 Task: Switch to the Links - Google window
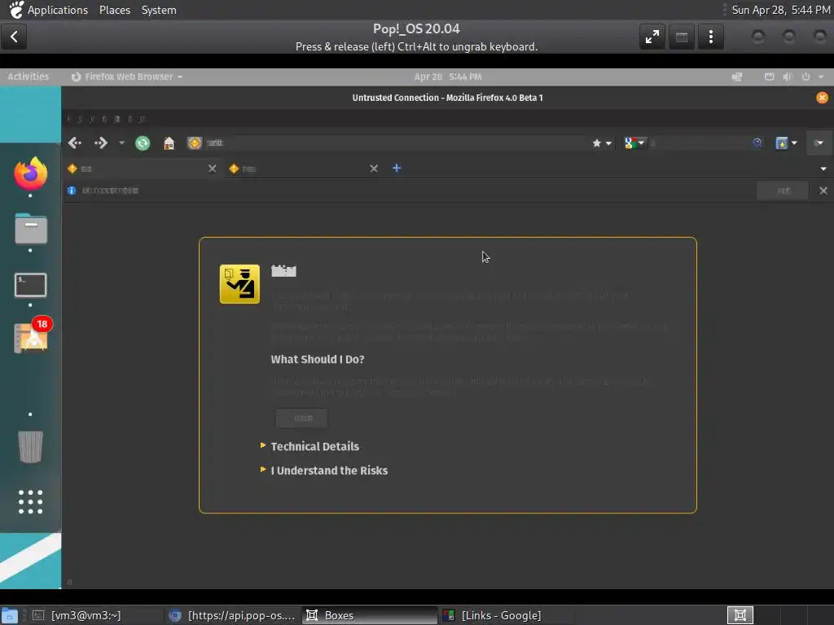(507, 615)
